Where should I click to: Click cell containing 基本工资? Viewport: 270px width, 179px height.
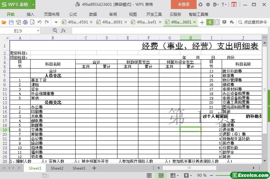click(53, 80)
